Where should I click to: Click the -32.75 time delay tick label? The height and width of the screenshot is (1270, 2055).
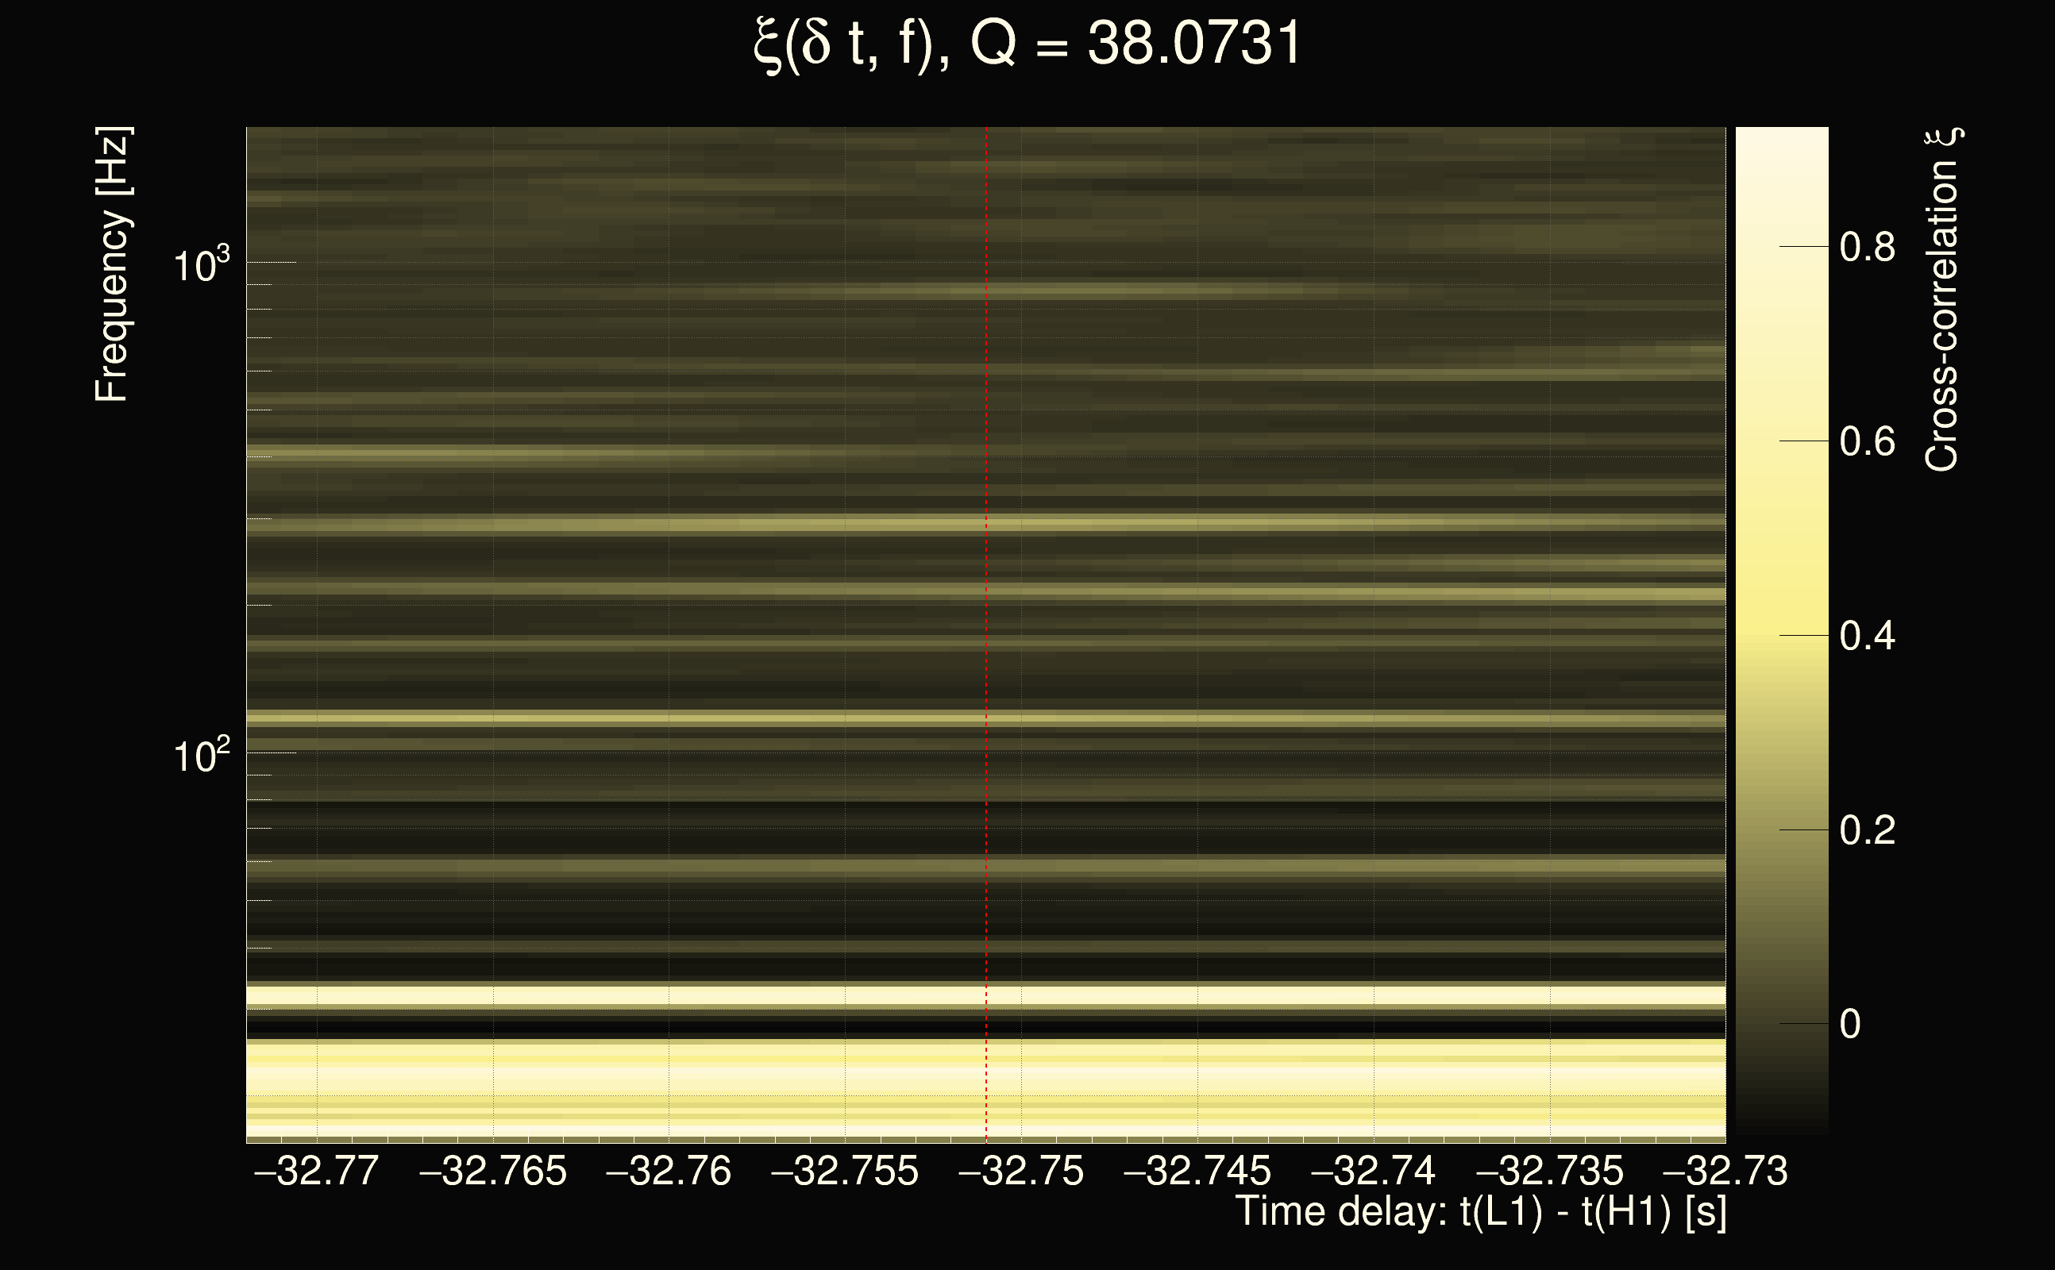pos(1021,1171)
